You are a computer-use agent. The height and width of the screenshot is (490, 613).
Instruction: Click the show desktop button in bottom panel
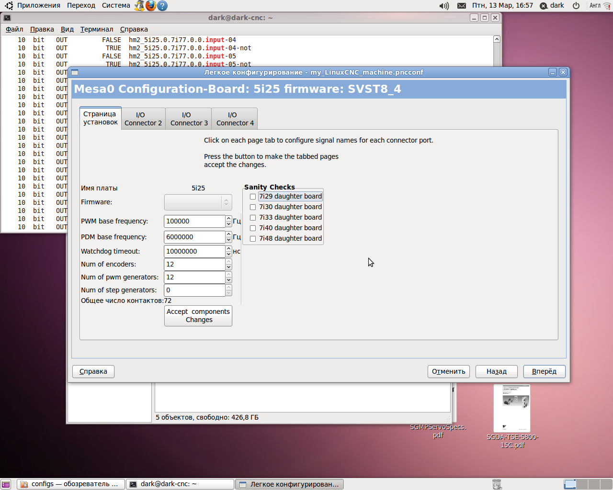(x=6, y=484)
